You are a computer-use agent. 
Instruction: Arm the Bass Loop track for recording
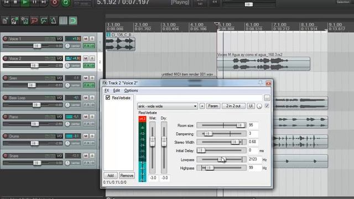5,98
